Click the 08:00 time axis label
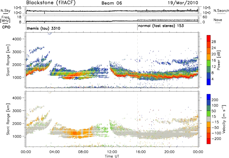This screenshot has width=229, height=158. coord(83,152)
